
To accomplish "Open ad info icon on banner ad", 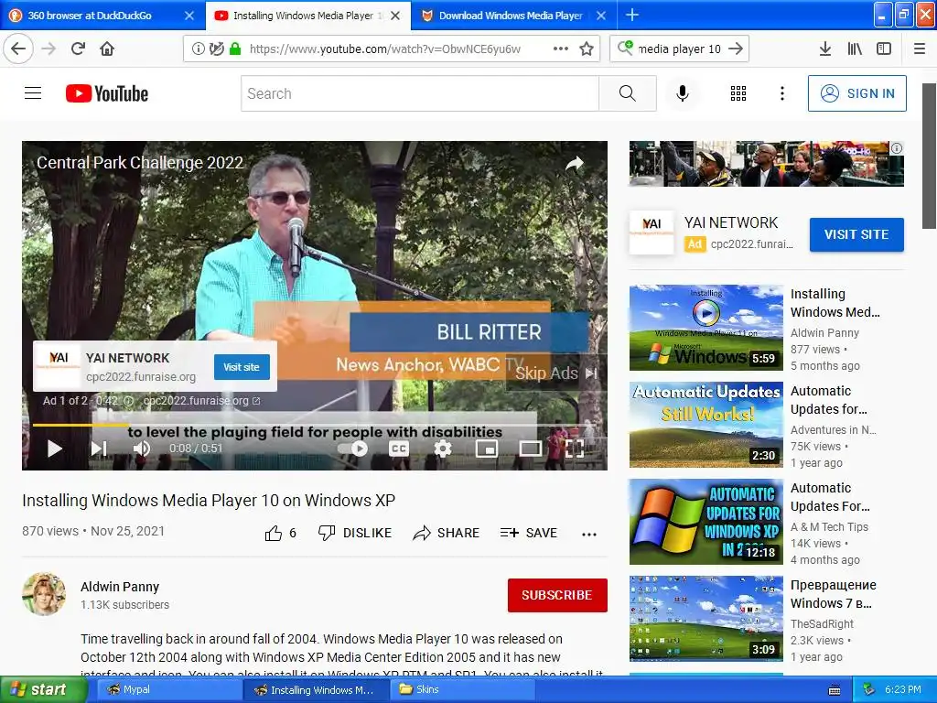I will tap(897, 148).
